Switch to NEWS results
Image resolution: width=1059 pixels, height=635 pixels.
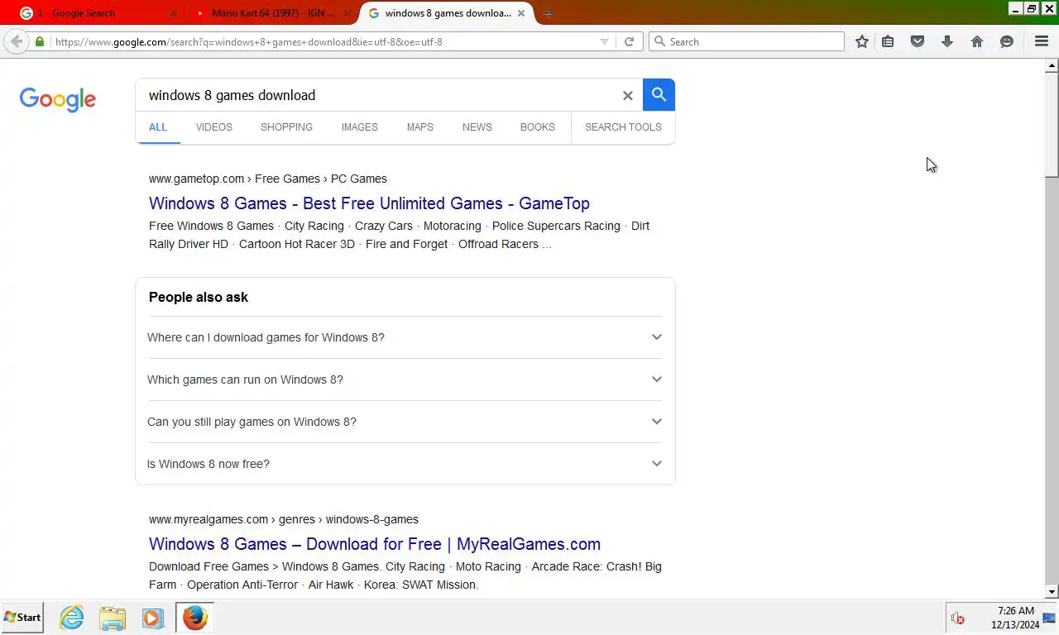(477, 127)
